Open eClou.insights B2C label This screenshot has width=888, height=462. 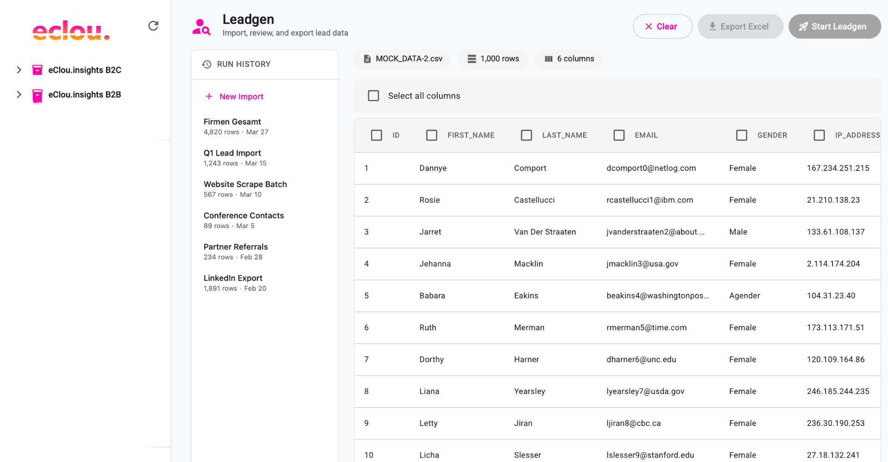[x=85, y=70]
